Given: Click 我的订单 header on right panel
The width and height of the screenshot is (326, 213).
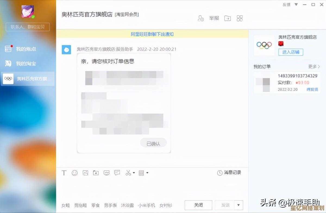Looking at the screenshot, I should tap(262, 67).
